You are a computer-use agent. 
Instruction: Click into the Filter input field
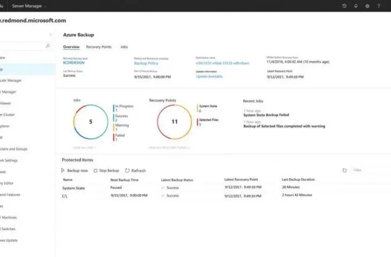371,170
